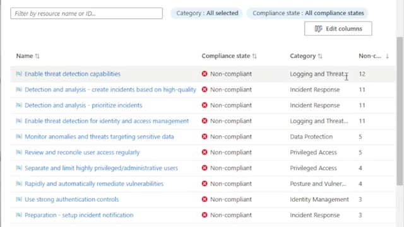Click red non-compliant icon in Monitor anomalies row
This screenshot has width=404, height=227.
(x=205, y=137)
